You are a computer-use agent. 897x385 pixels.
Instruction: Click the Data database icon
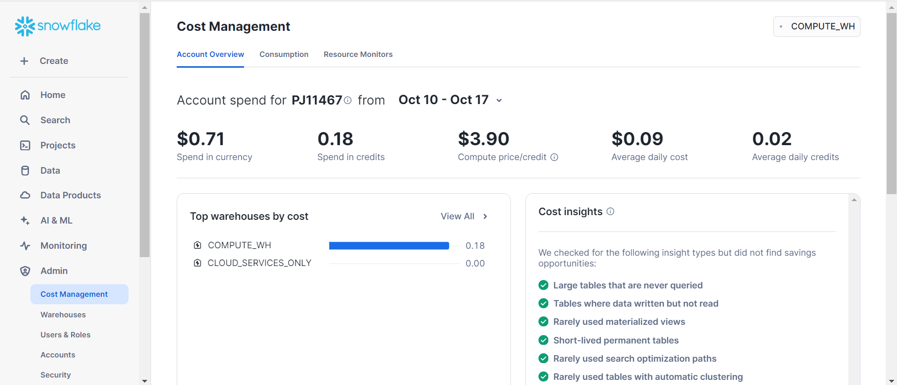(25, 171)
